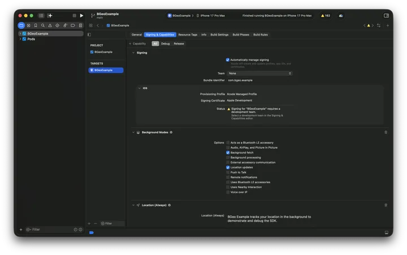Collapse the iOS signing subsection
This screenshot has width=407, height=255.
(x=140, y=88)
